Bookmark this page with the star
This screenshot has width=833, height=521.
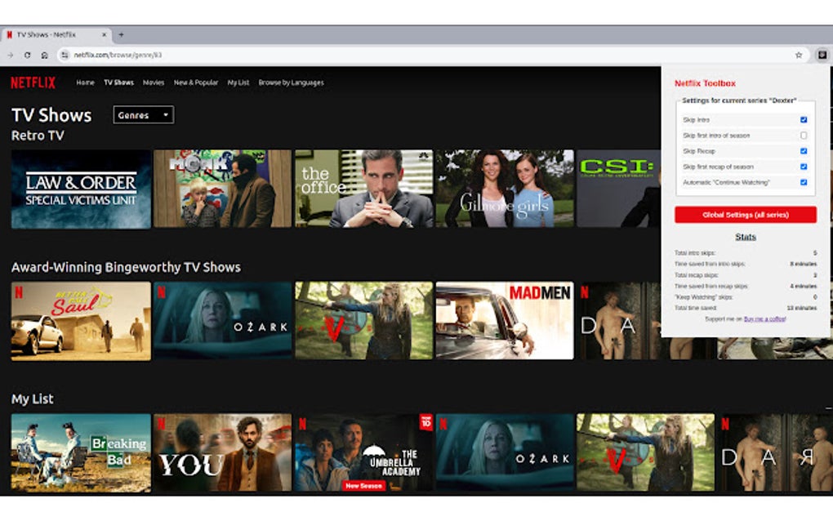coord(799,55)
